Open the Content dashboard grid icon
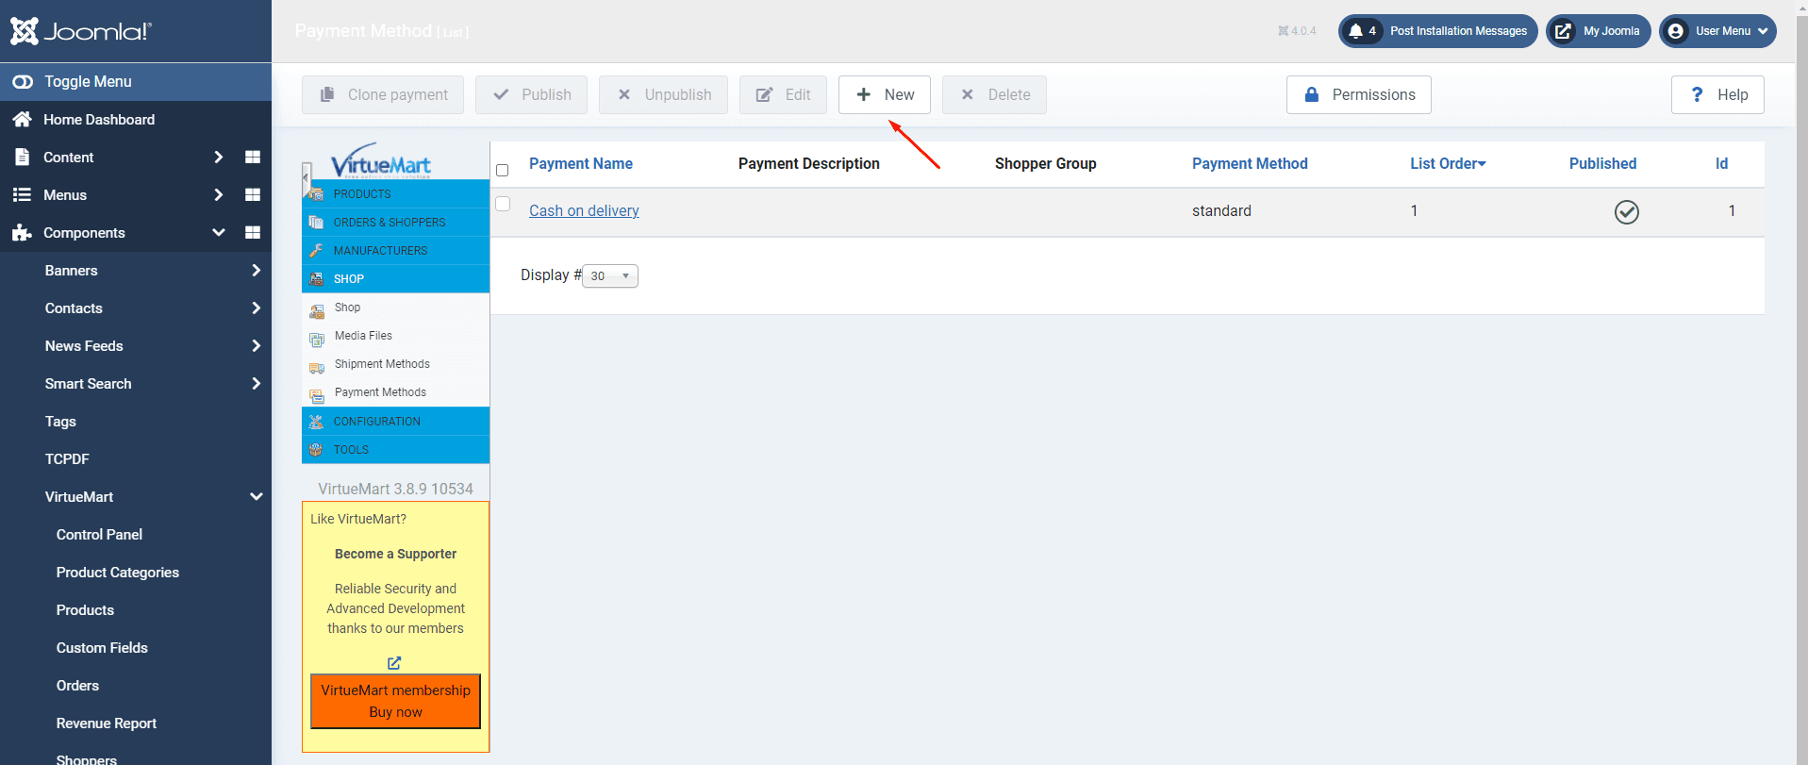Image resolution: width=1808 pixels, height=765 pixels. [252, 158]
